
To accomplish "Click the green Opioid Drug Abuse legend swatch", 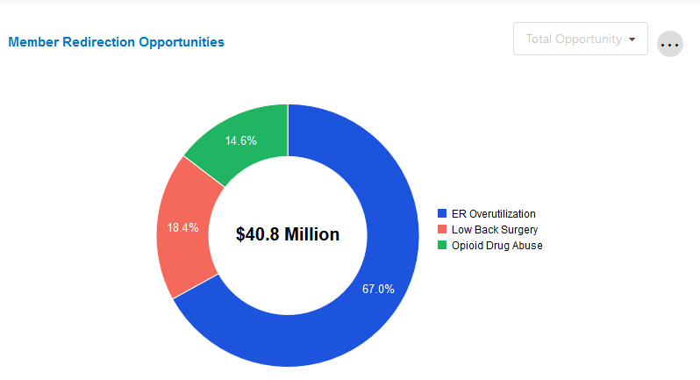I will click(442, 246).
